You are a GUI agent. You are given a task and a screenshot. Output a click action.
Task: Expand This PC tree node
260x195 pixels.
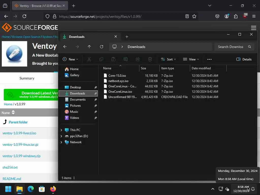[x=61, y=130]
